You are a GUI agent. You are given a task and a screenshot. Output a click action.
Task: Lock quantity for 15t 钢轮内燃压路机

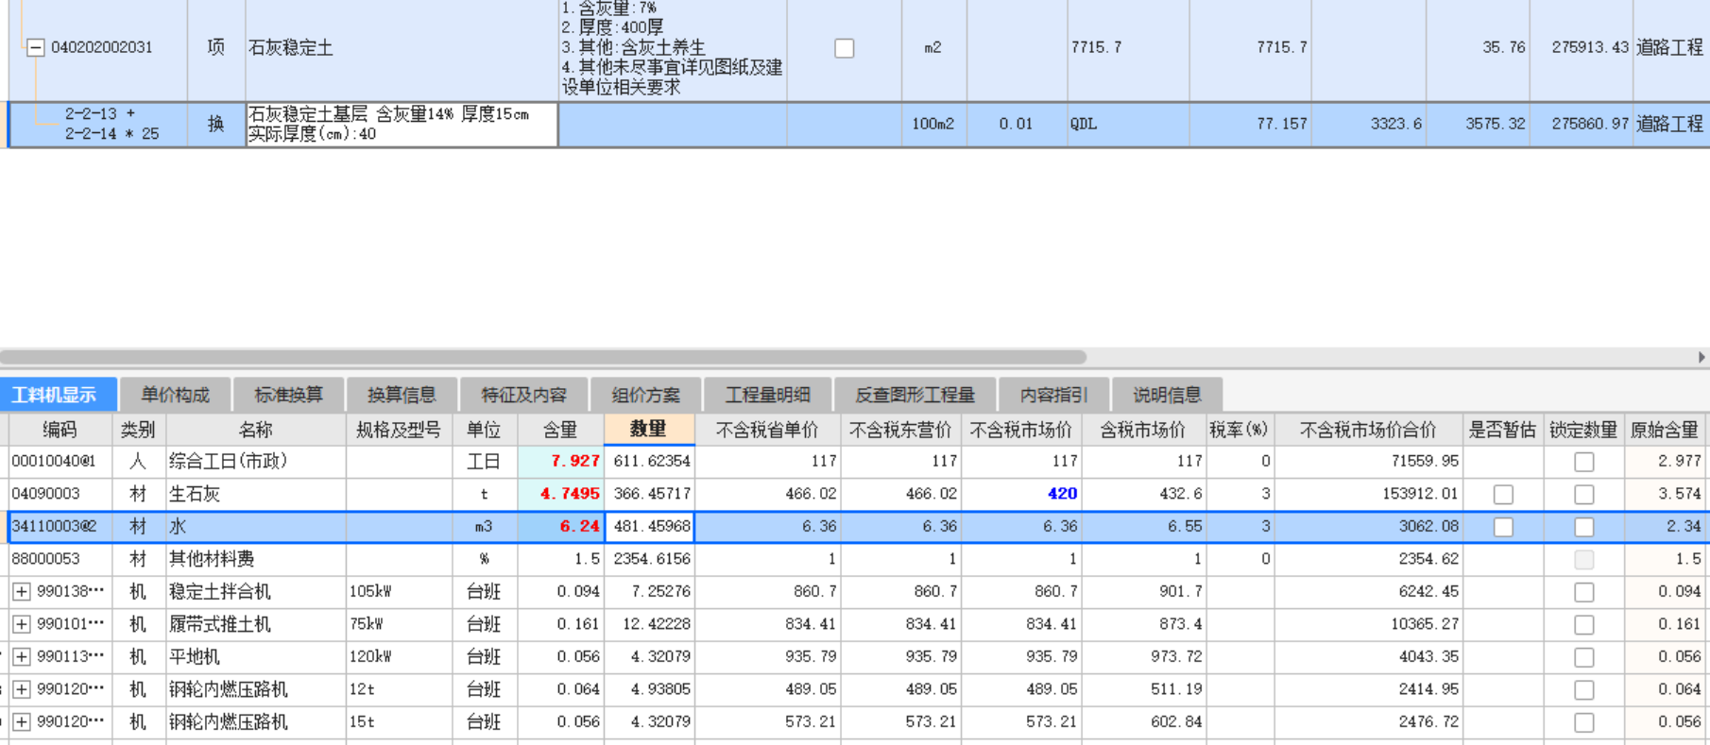click(x=1584, y=722)
